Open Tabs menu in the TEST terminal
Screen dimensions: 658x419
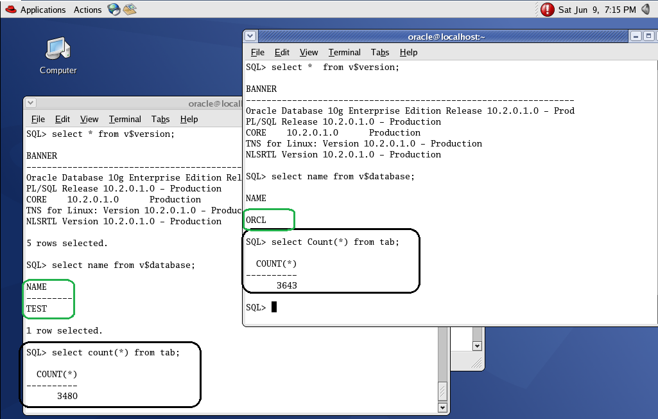(160, 119)
